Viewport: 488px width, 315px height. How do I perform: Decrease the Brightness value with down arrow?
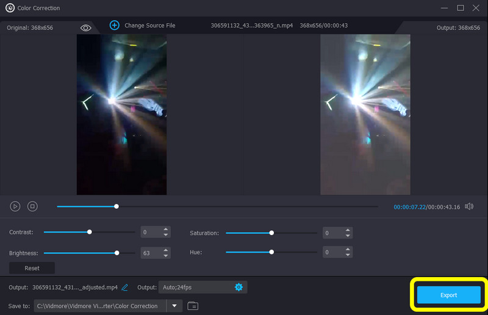point(165,255)
